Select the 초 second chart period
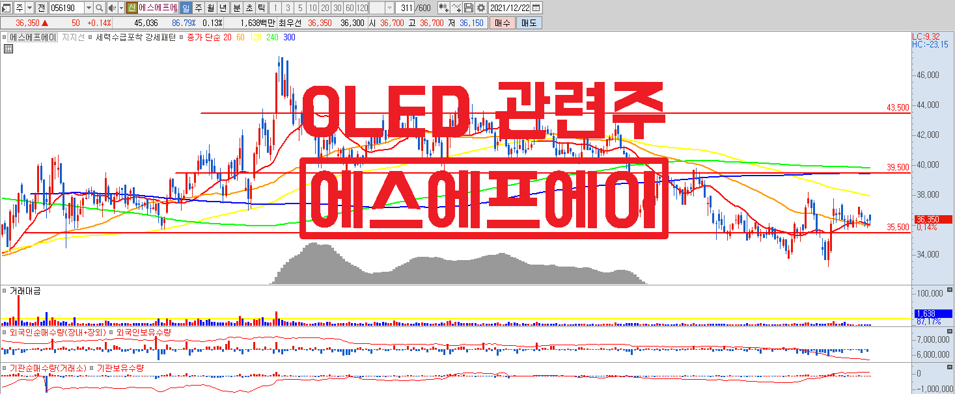The height and width of the screenshot is (394, 955). pyautogui.click(x=249, y=8)
